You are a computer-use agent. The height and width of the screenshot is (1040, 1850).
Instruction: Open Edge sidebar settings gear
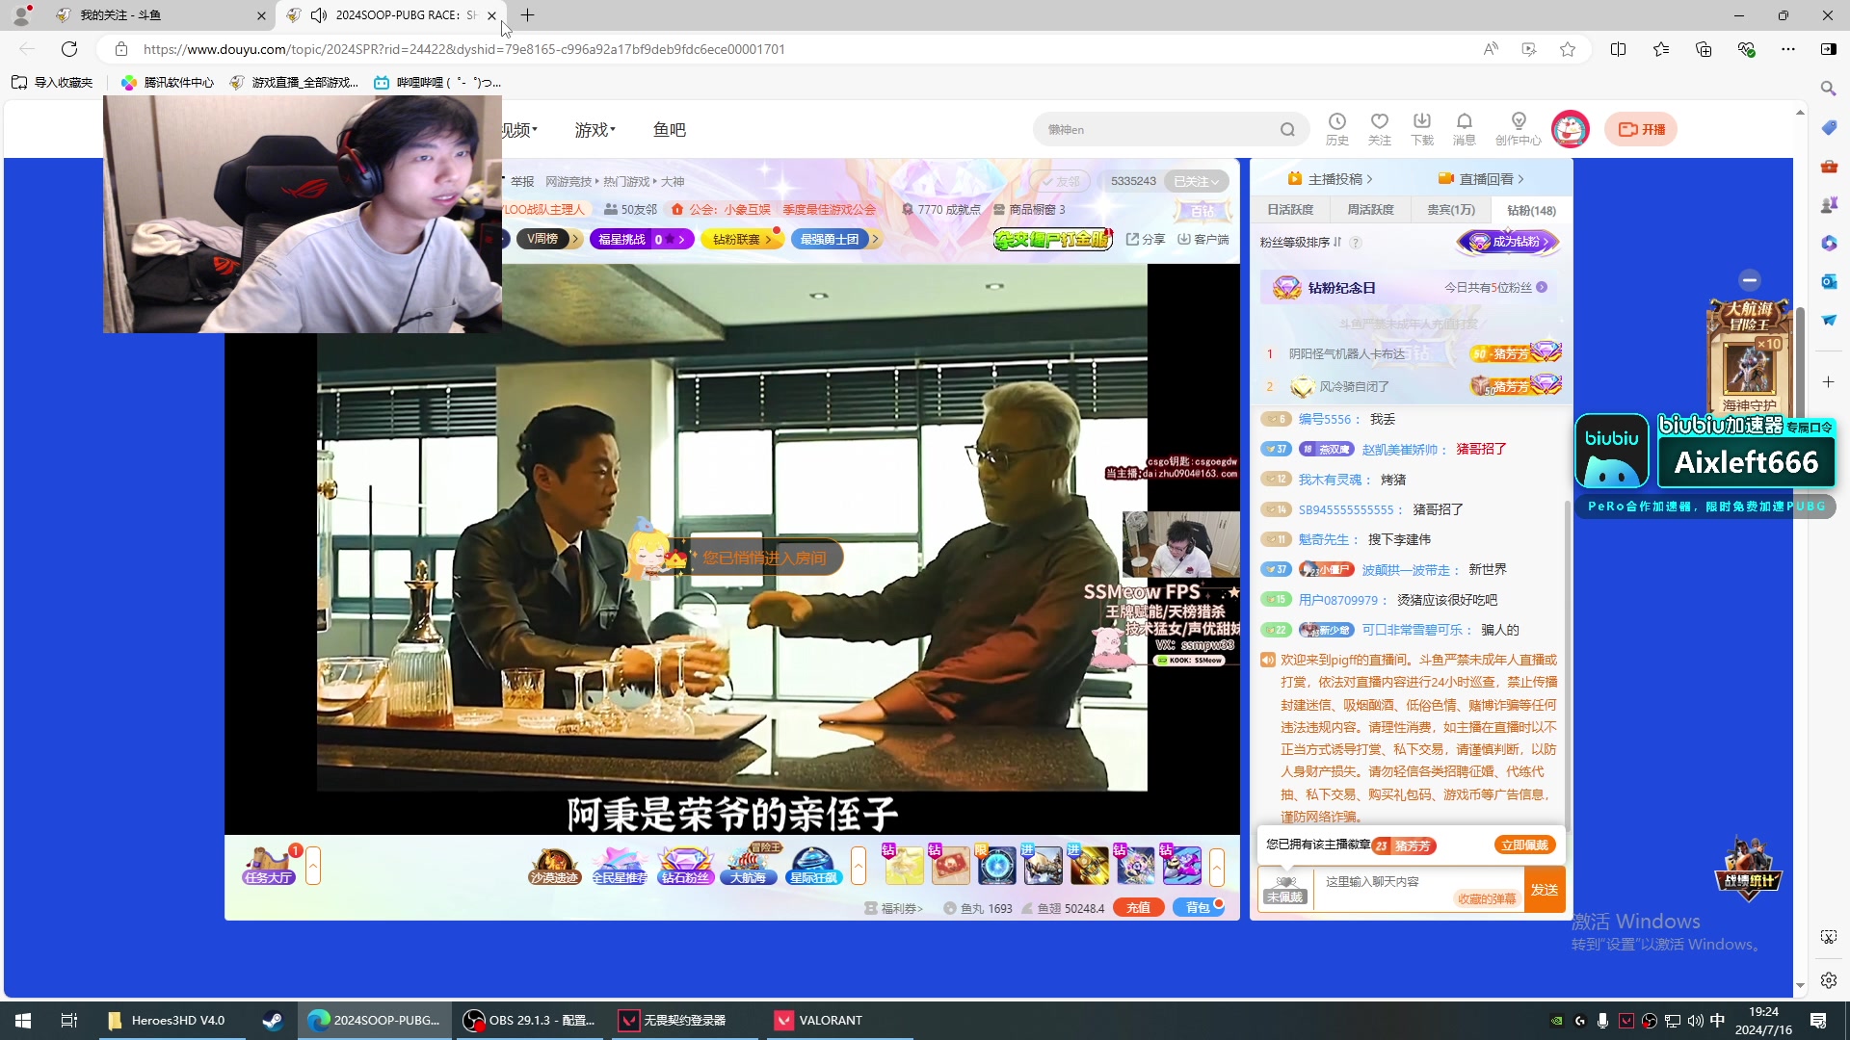pos(1829,980)
